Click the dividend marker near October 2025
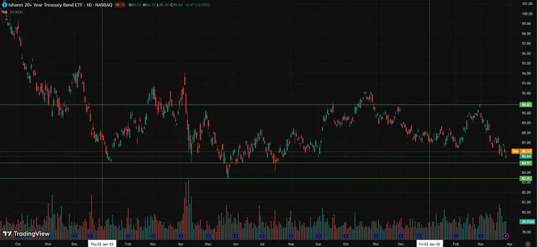The width and height of the screenshot is (537, 247). (346, 236)
